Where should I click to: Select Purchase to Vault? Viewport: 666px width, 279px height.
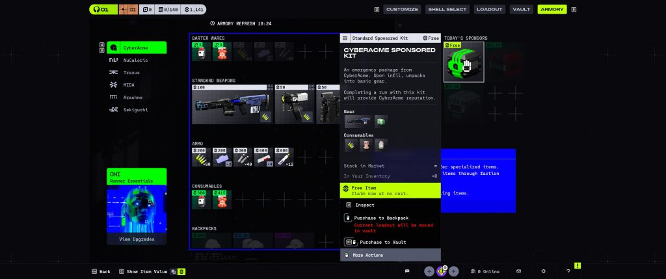click(x=382, y=242)
